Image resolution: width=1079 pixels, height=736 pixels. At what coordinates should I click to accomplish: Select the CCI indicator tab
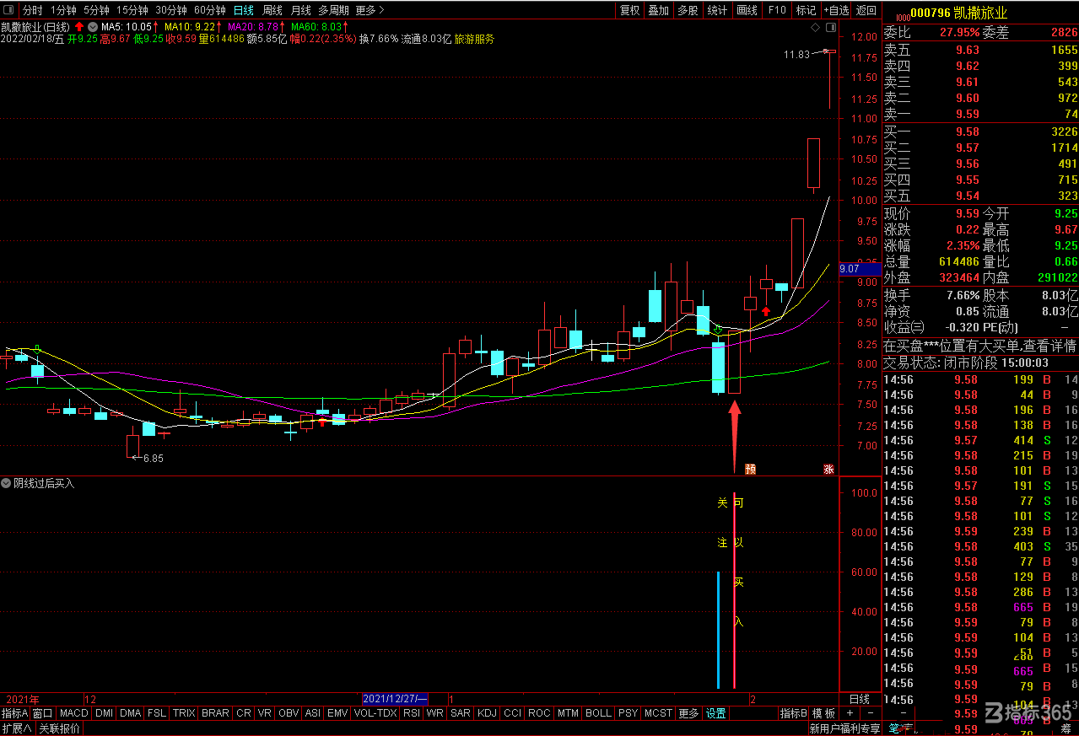pos(513,713)
